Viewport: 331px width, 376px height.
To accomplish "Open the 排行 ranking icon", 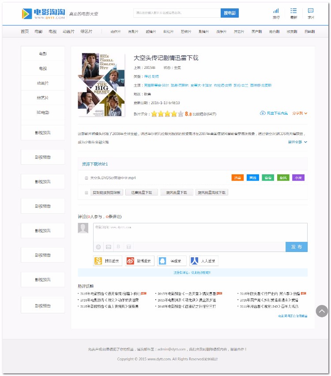I will pyautogui.click(x=276, y=14).
